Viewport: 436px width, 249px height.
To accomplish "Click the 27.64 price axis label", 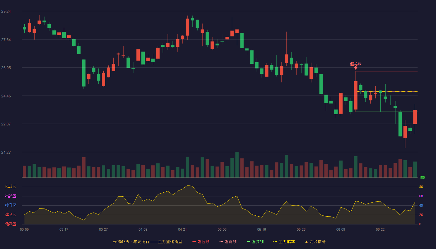I will click(6, 40).
